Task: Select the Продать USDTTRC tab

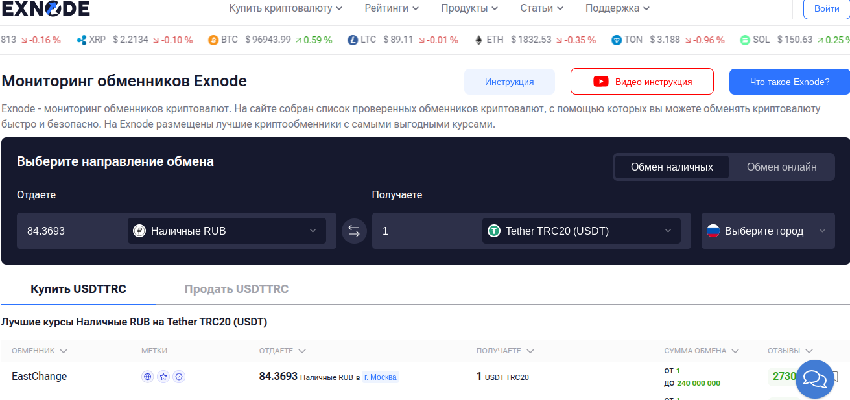Action: coord(237,289)
